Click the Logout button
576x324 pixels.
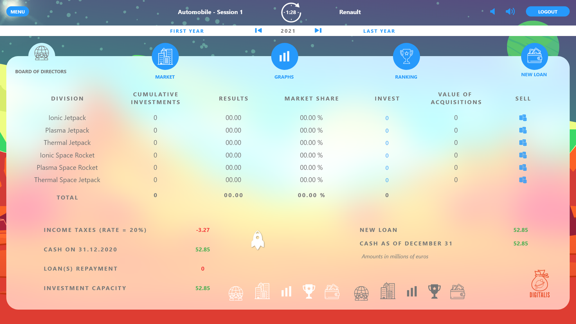click(x=548, y=12)
